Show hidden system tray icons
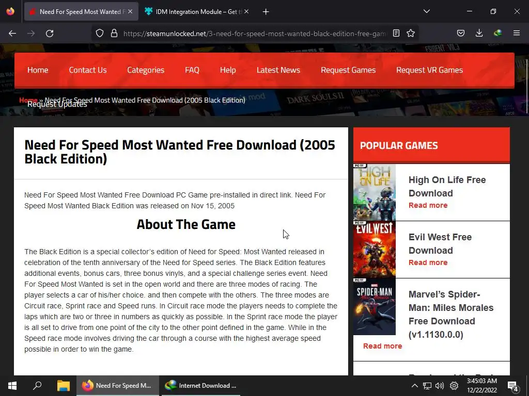 click(415, 386)
